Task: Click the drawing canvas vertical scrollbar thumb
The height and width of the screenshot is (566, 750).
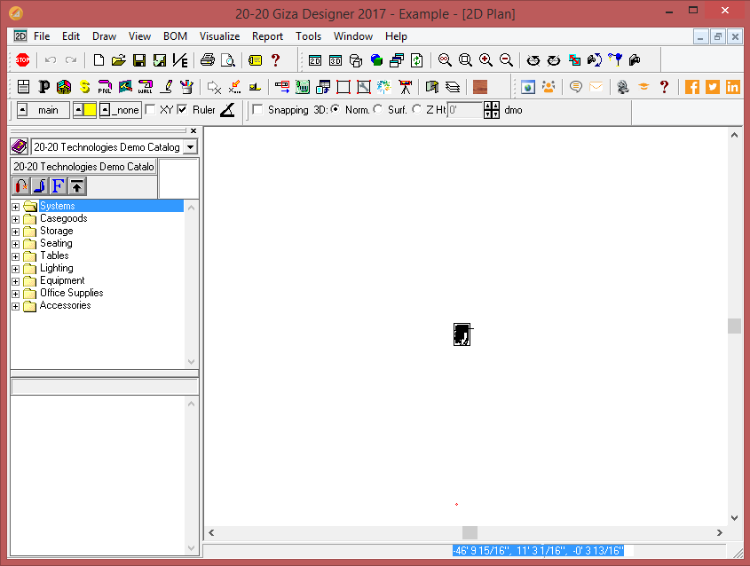Action: [x=734, y=326]
